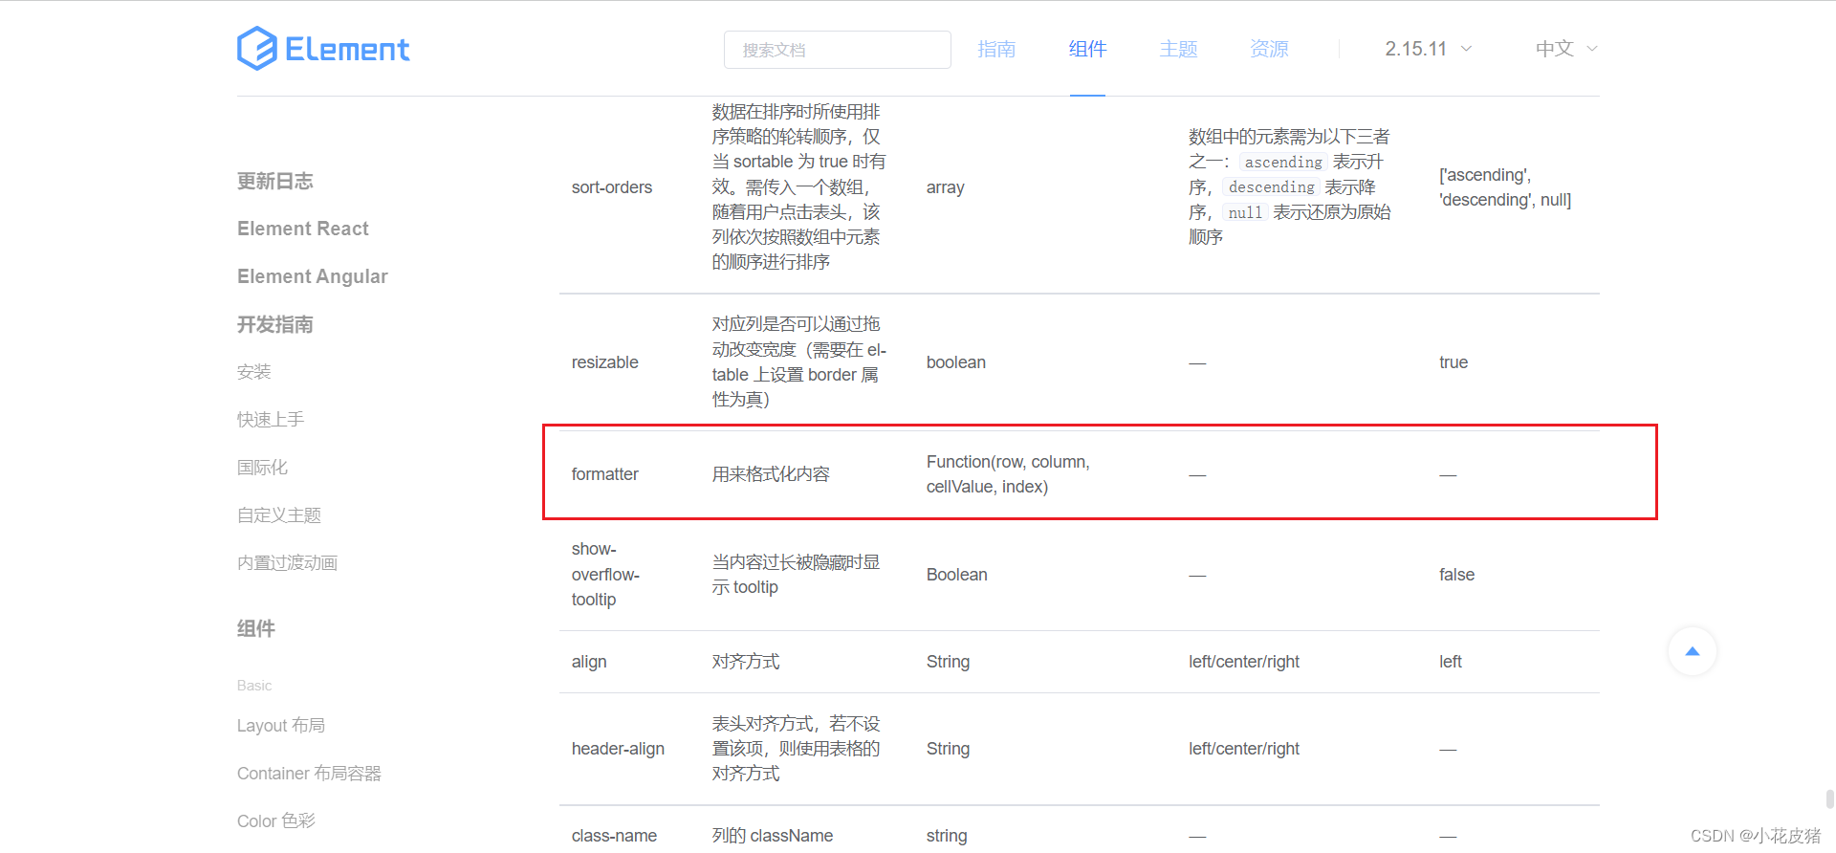Open Element React sidebar link

point(303,229)
